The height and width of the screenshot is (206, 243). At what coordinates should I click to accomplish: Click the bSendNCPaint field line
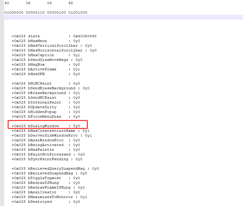tap(46, 98)
